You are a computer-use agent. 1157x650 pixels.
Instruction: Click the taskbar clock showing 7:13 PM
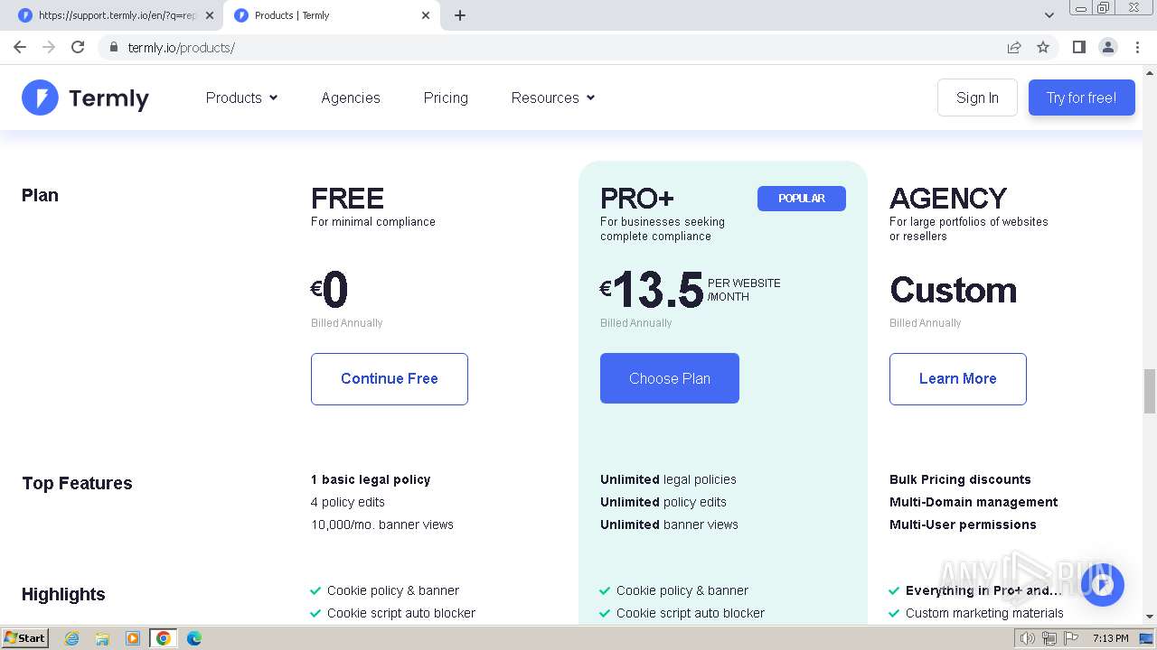pyautogui.click(x=1110, y=638)
